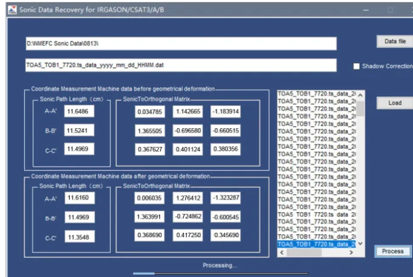This screenshot has width=413, height=277.
Task: Click the after-deformation A-A' value 11.6160
Action: click(x=79, y=198)
